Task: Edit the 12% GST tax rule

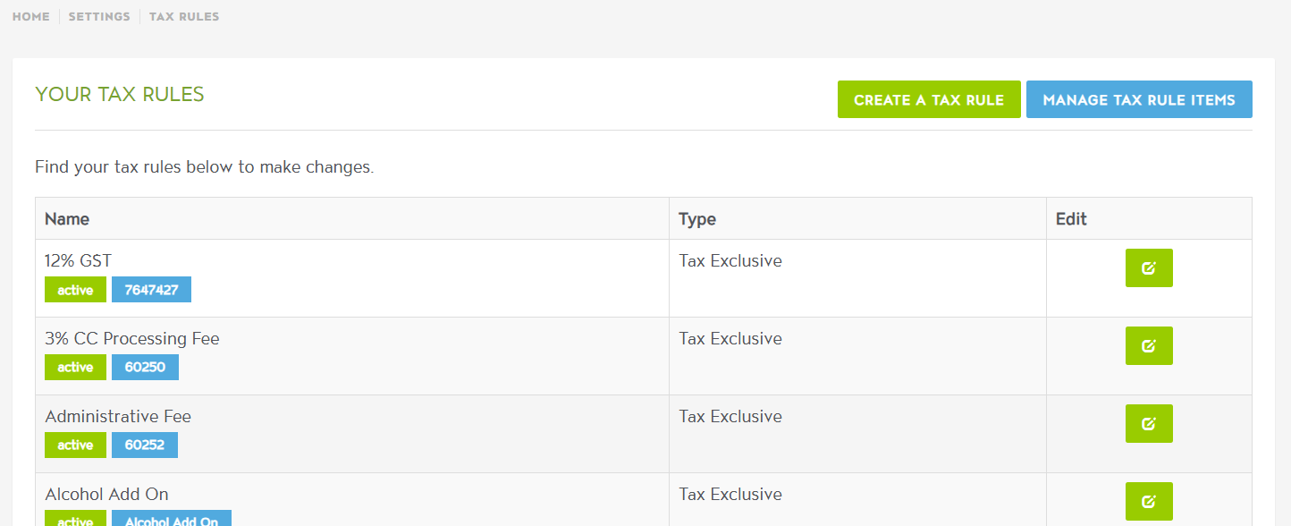Action: [x=1148, y=268]
